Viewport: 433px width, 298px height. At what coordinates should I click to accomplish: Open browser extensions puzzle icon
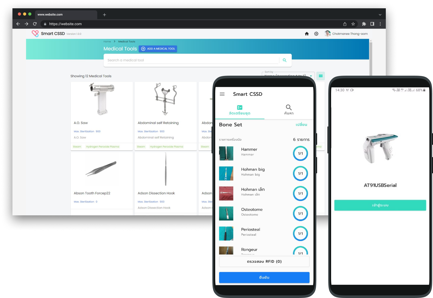[364, 24]
